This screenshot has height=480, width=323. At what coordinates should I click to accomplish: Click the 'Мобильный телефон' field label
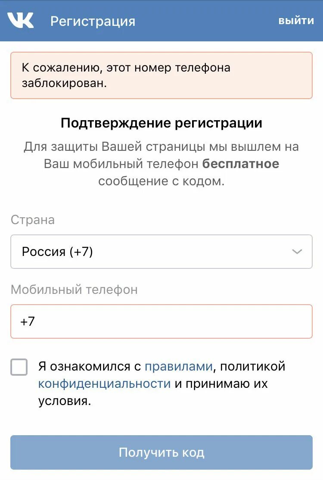[74, 290]
